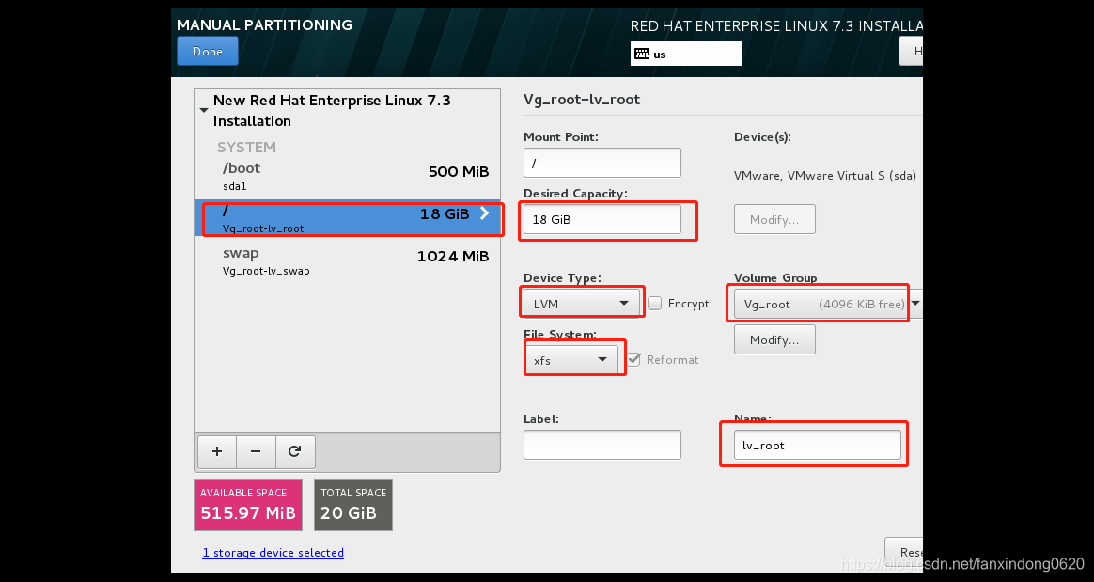This screenshot has height=582, width=1094.
Task: Click the Done button
Action: tap(207, 51)
